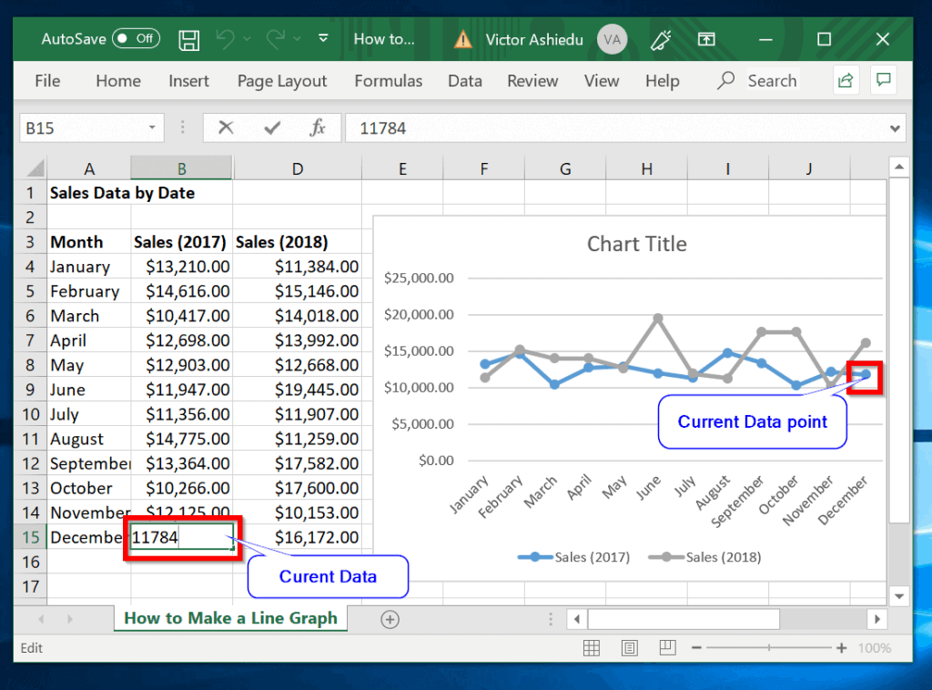Click the zoom slider handle
This screenshot has height=690, width=932.
pos(768,648)
